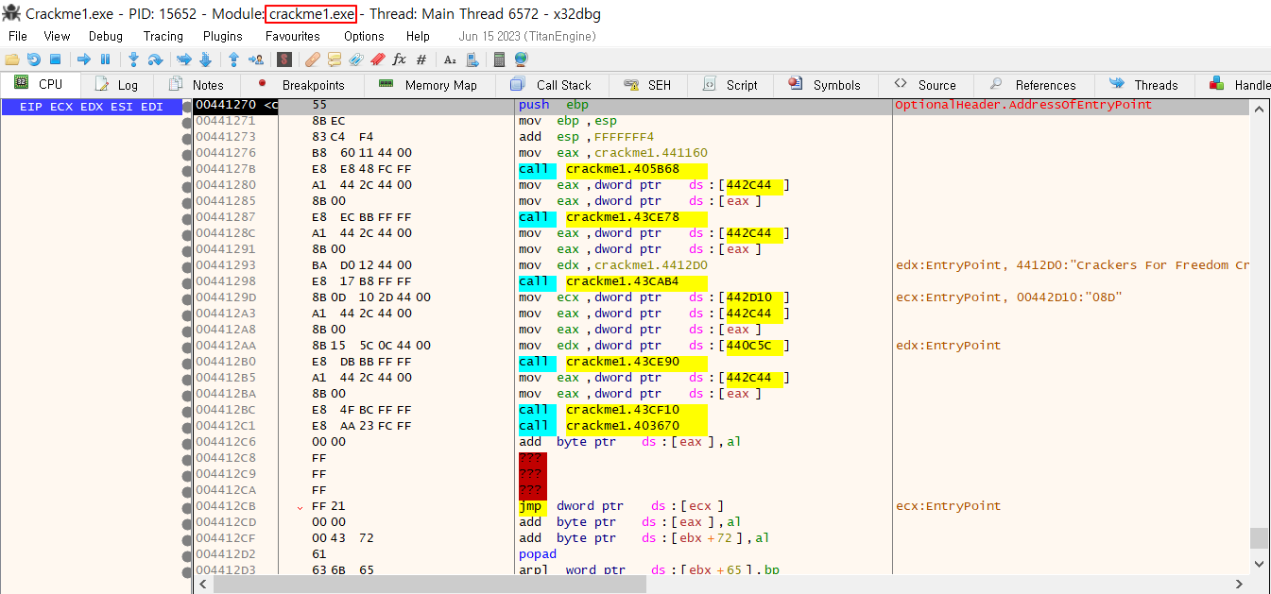Switch to the References tab
This screenshot has width=1271, height=594.
[x=1033, y=85]
